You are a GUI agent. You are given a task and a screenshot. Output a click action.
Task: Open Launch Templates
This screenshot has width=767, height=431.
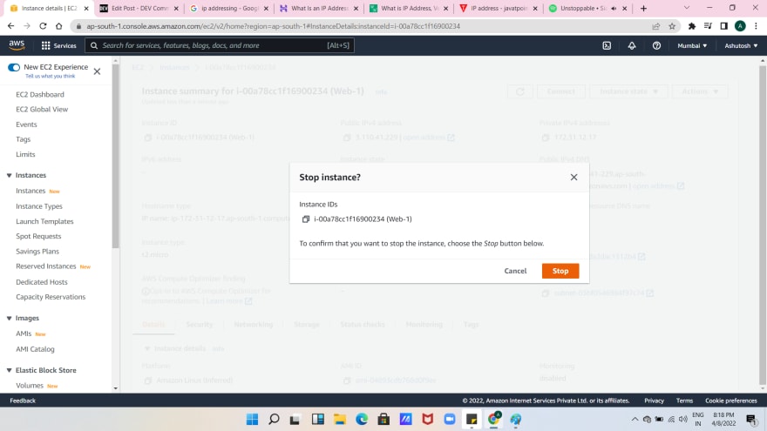[44, 221]
